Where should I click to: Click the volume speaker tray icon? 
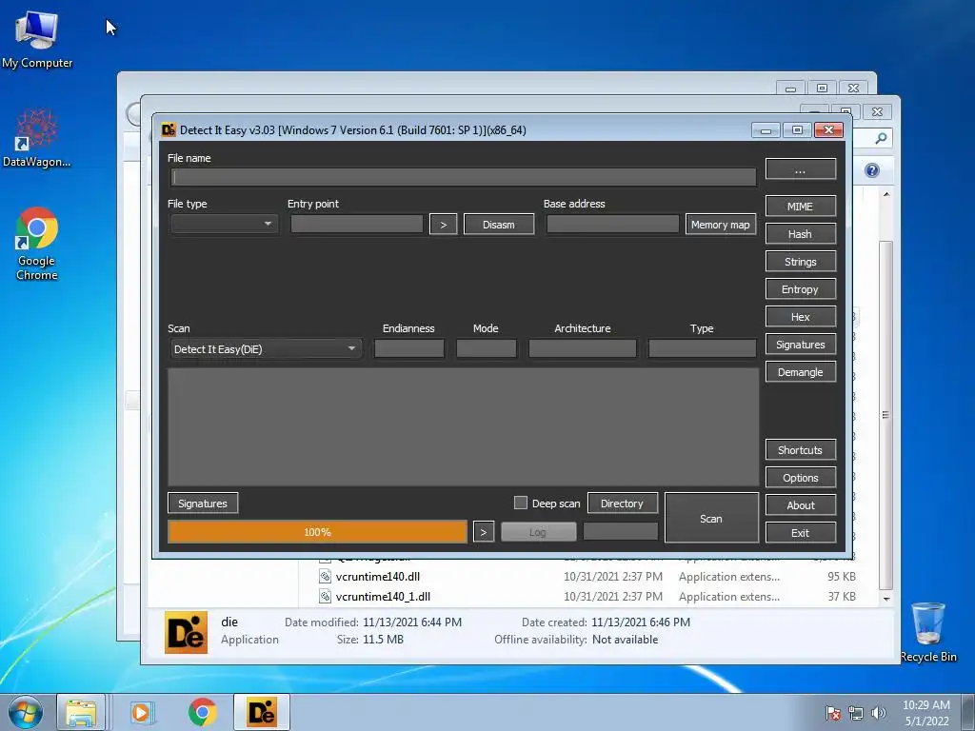[x=879, y=713]
